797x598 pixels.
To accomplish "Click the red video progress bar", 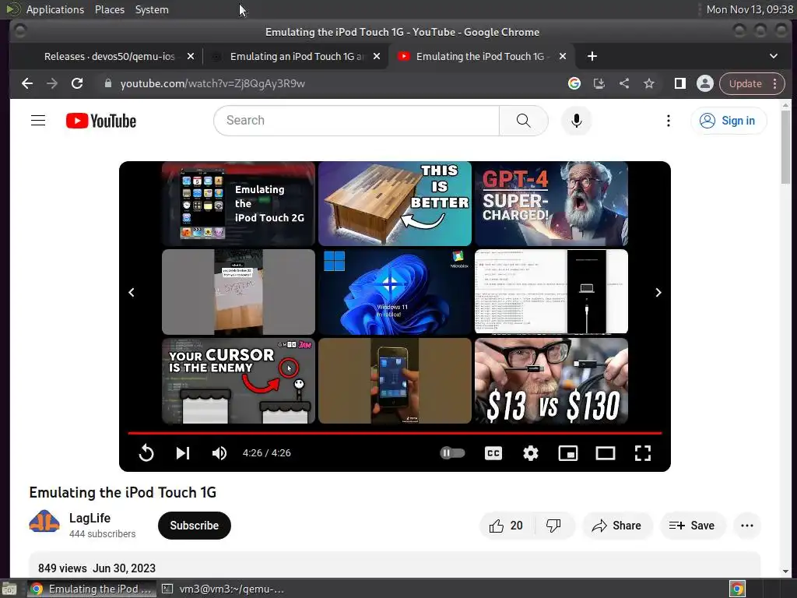I will click(x=395, y=433).
